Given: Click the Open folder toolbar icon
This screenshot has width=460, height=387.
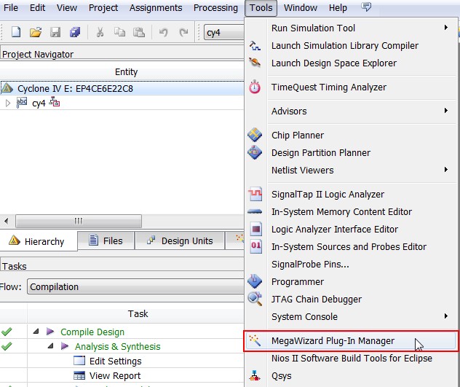Looking at the screenshot, I should tap(35, 33).
